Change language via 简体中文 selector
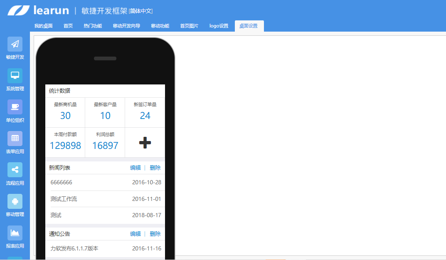The height and width of the screenshot is (260, 446). point(141,11)
